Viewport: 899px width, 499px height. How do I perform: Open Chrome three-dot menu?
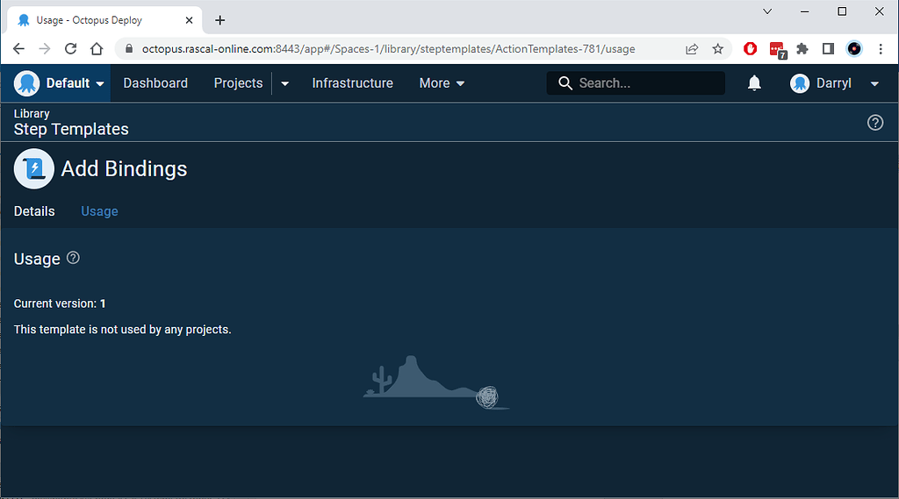(x=881, y=49)
